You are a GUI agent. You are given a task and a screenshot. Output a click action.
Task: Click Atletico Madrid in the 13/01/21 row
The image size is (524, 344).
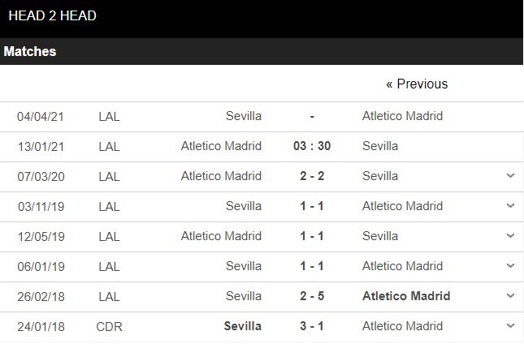point(221,146)
